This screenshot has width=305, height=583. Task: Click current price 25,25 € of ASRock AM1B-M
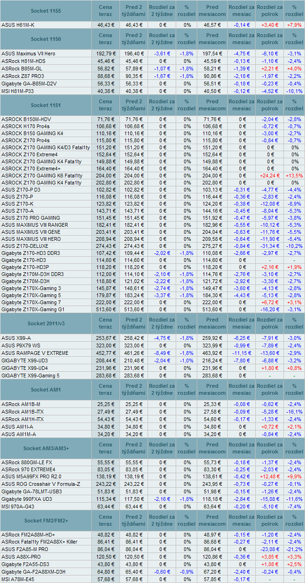[105, 404]
